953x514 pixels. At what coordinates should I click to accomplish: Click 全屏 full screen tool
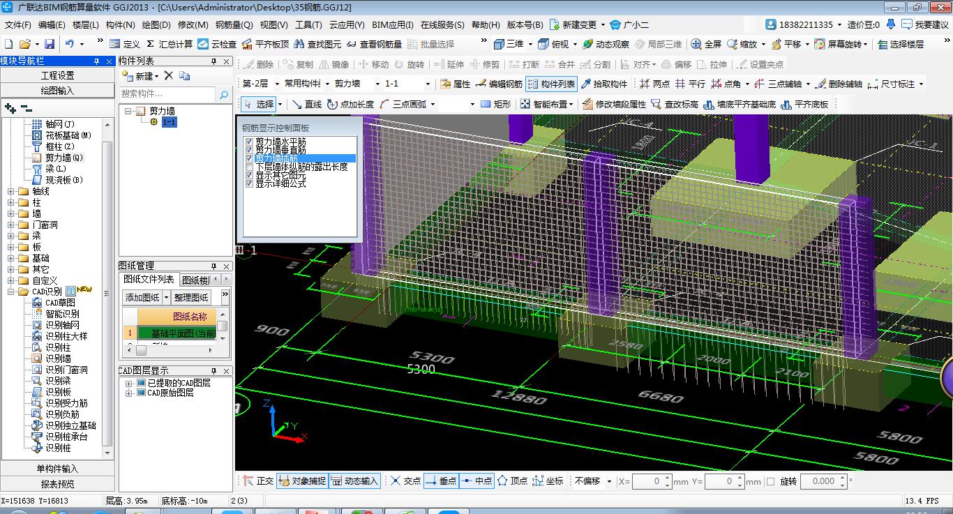tap(706, 44)
